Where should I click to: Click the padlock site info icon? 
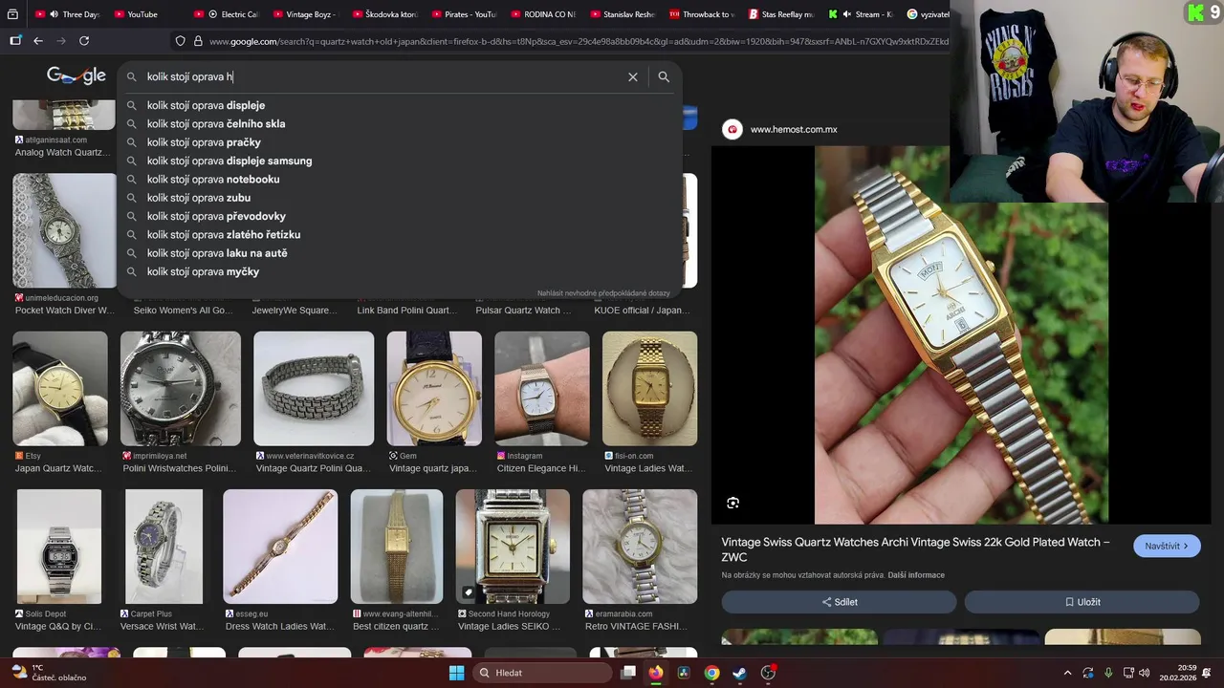click(x=198, y=41)
